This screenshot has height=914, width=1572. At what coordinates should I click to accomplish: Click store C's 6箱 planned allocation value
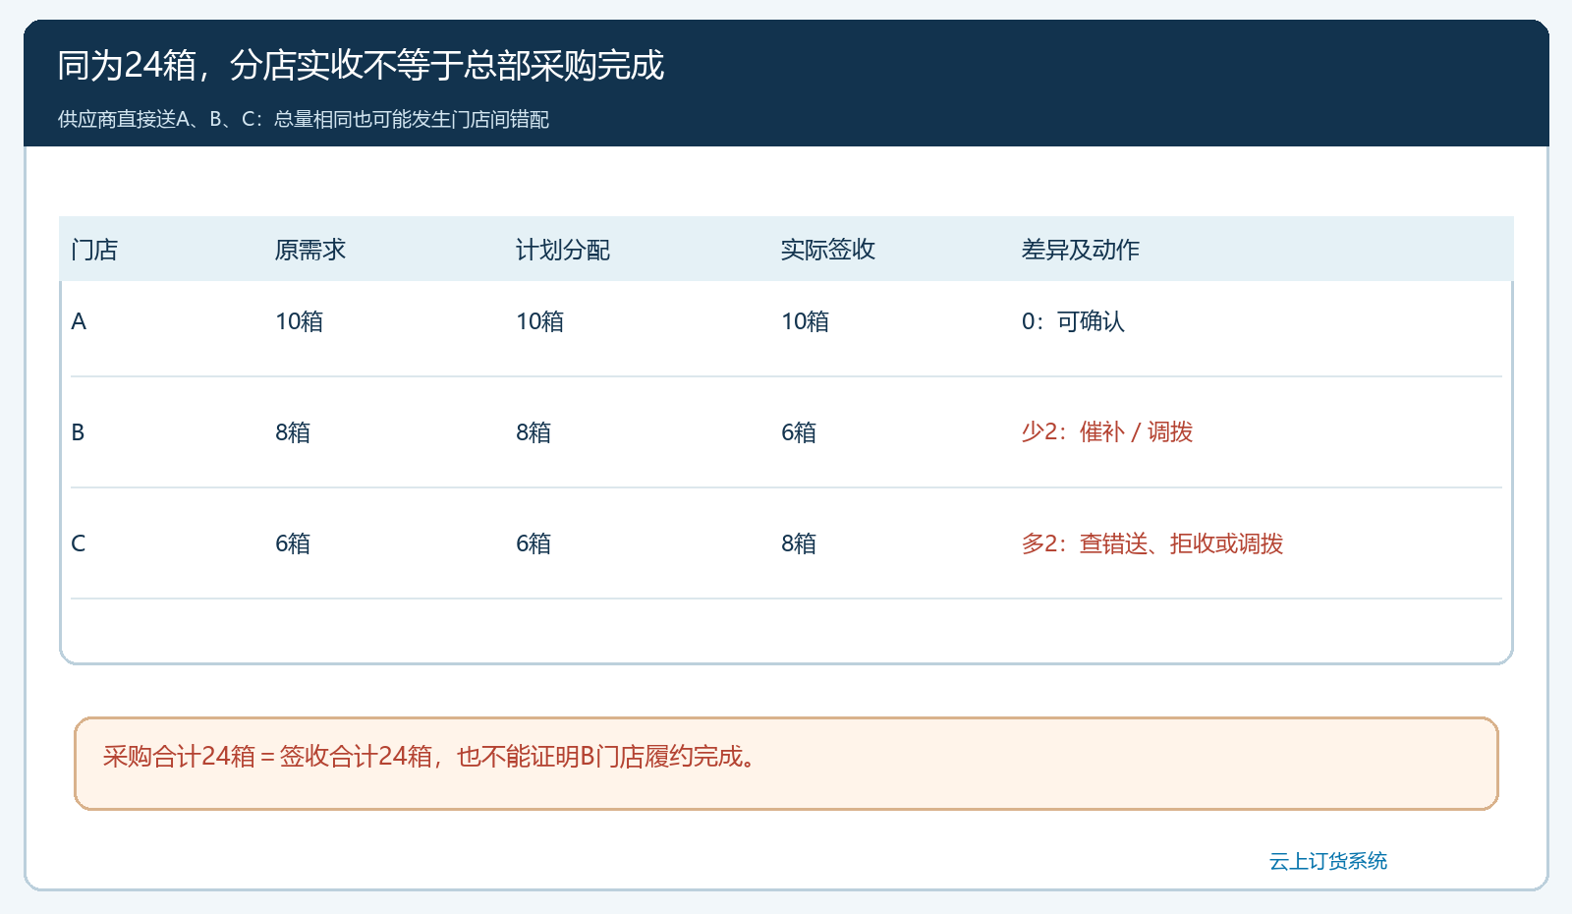(533, 543)
